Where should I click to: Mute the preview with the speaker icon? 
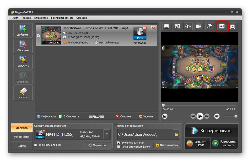pos(217,116)
